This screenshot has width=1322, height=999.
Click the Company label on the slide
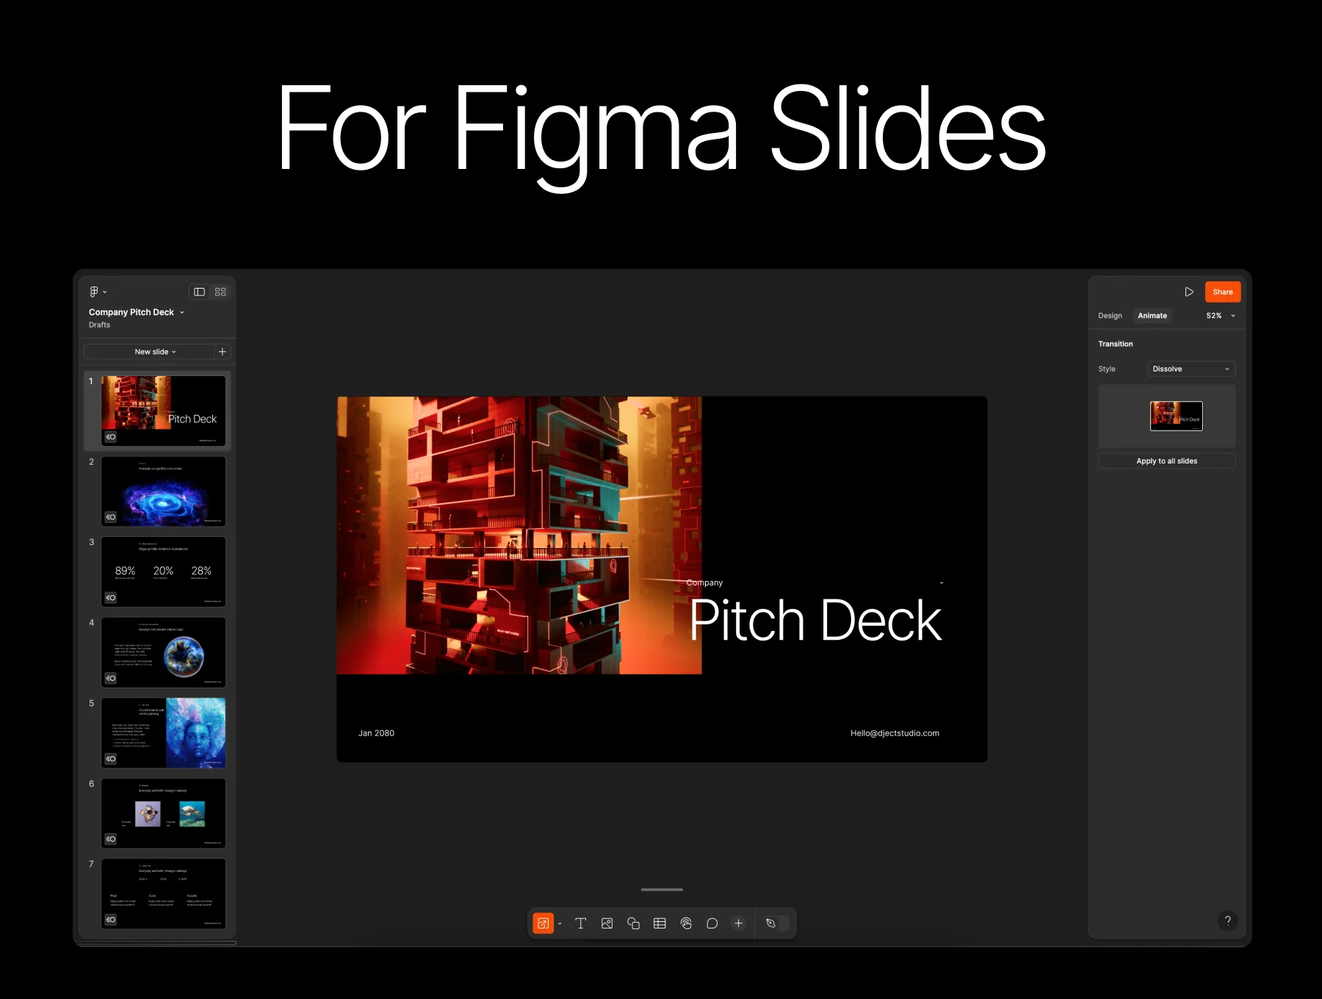(x=704, y=583)
